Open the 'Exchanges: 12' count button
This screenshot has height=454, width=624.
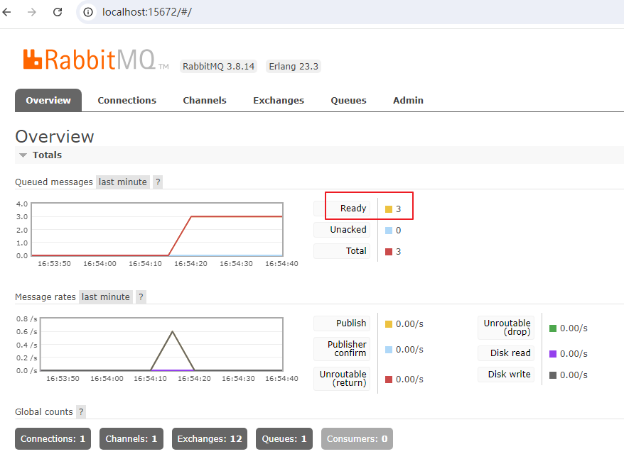coord(210,439)
